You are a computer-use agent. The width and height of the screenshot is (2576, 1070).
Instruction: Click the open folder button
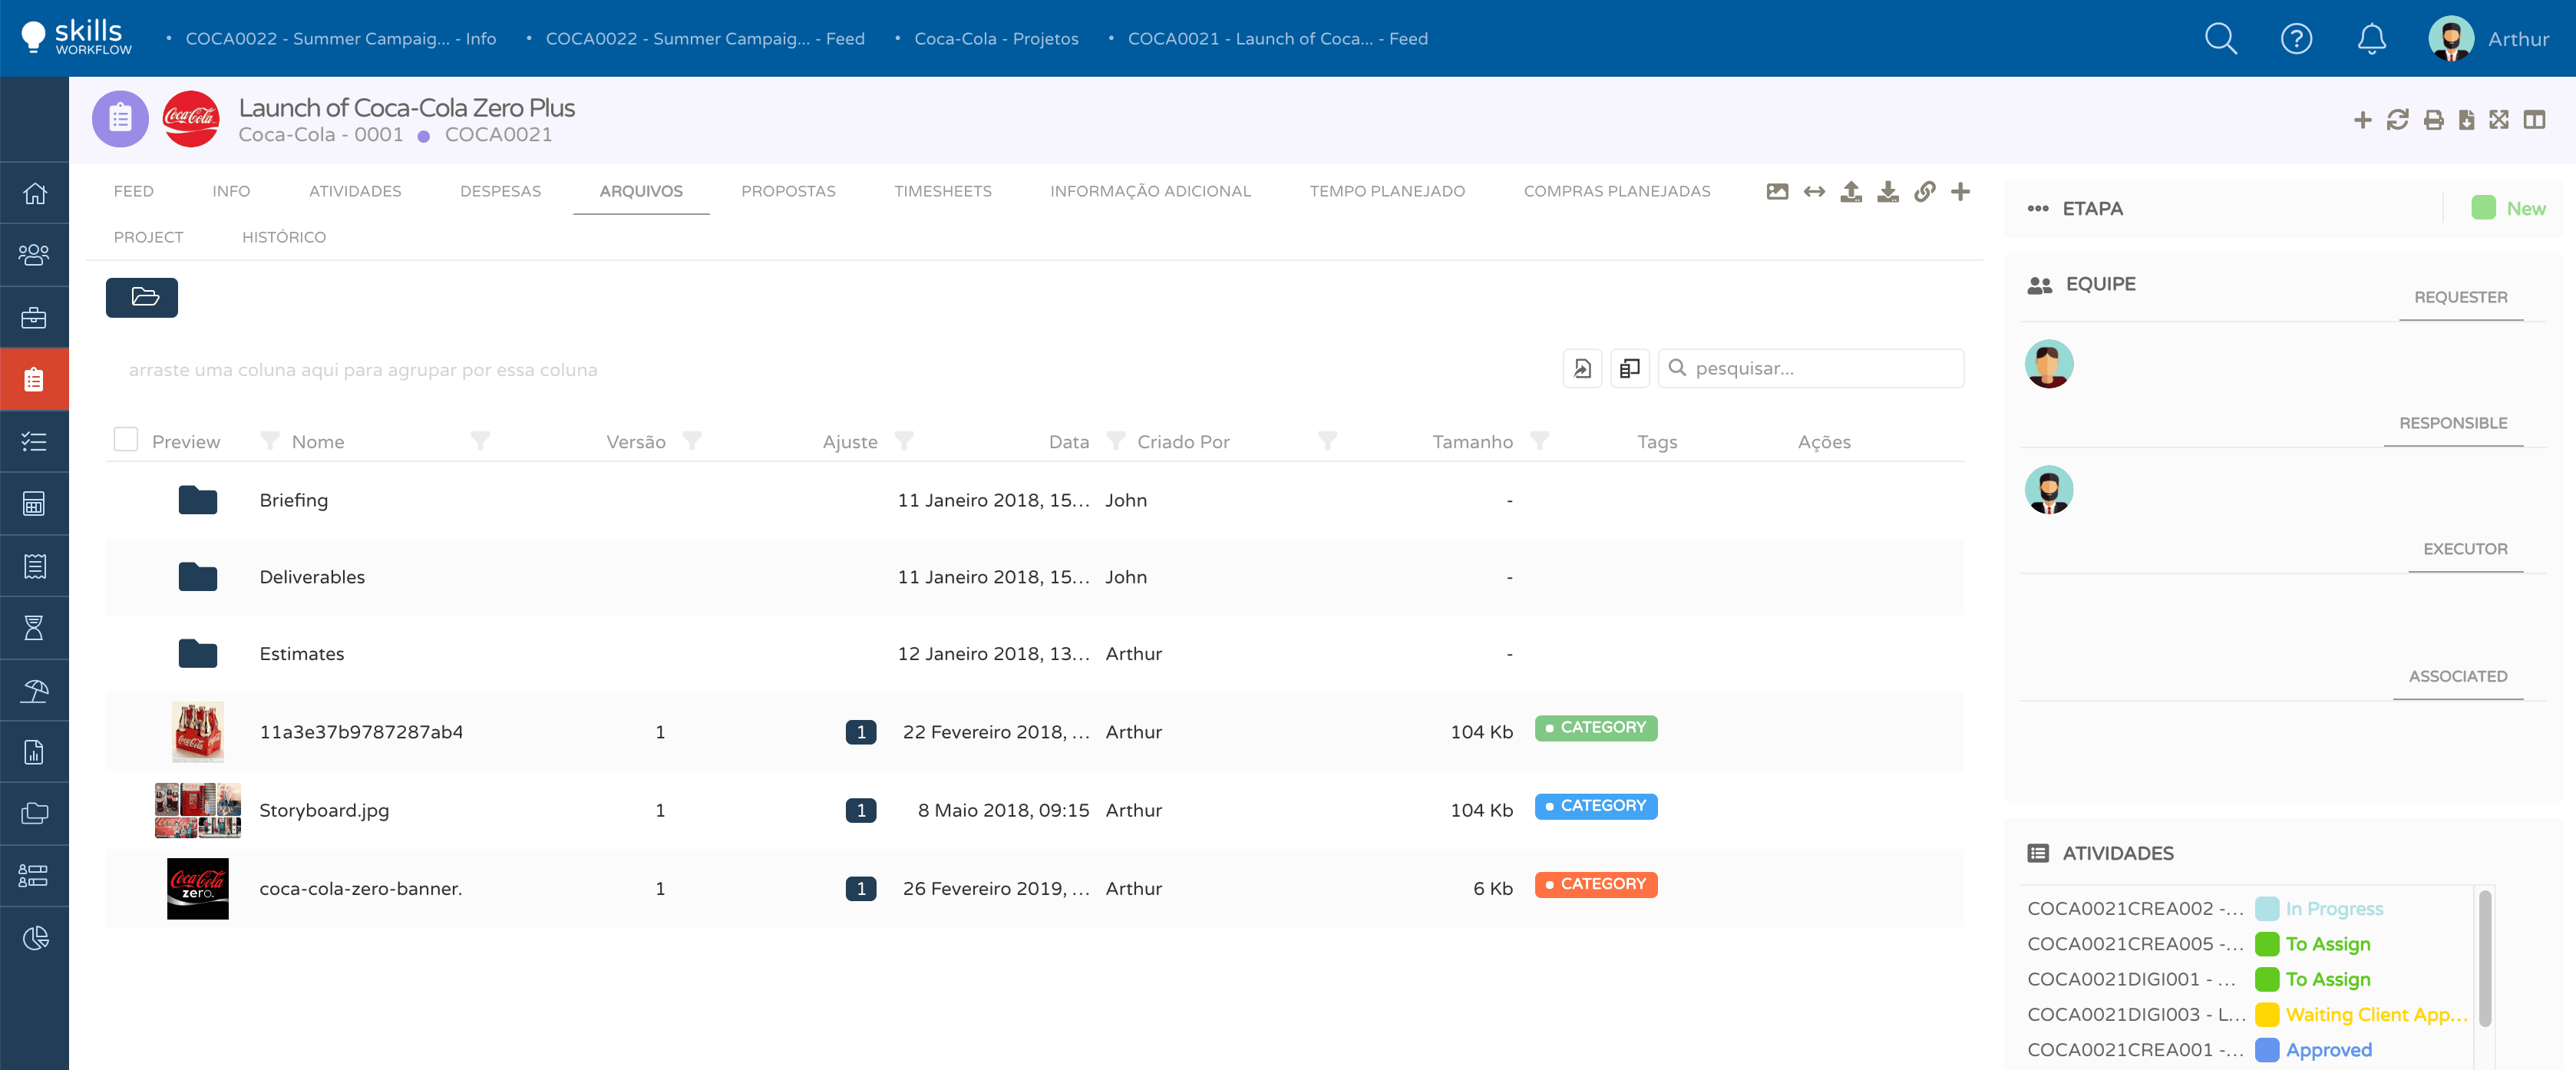click(x=142, y=297)
